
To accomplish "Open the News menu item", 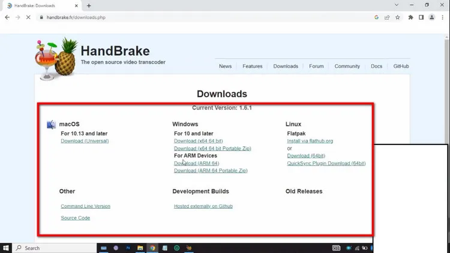I will coord(225,67).
